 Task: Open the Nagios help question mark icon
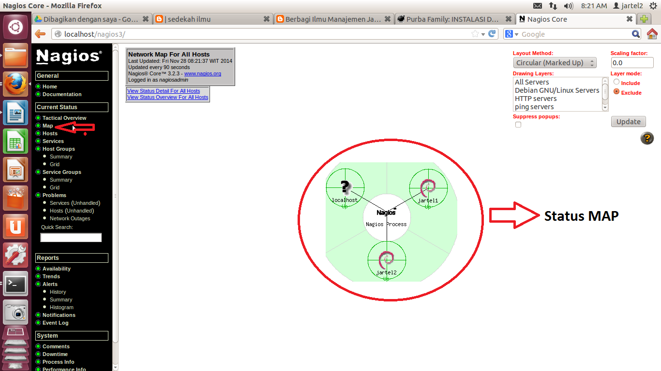coord(647,138)
